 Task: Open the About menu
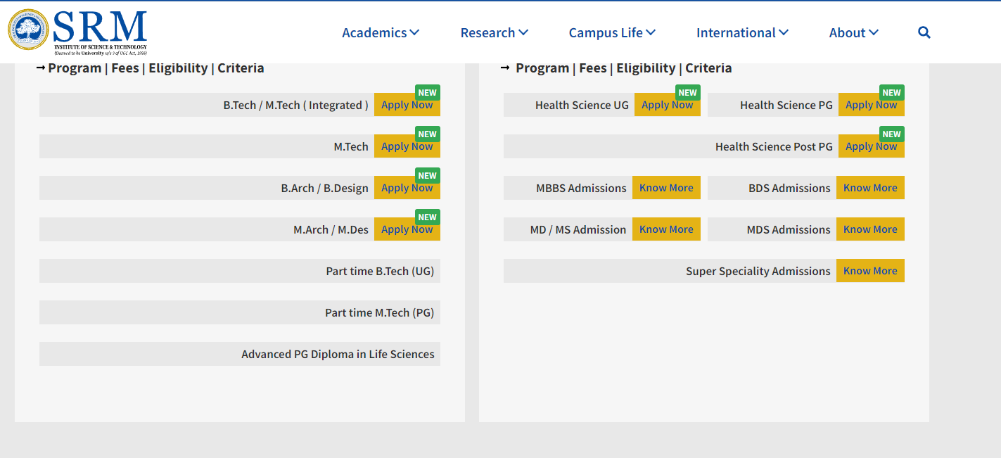[854, 32]
